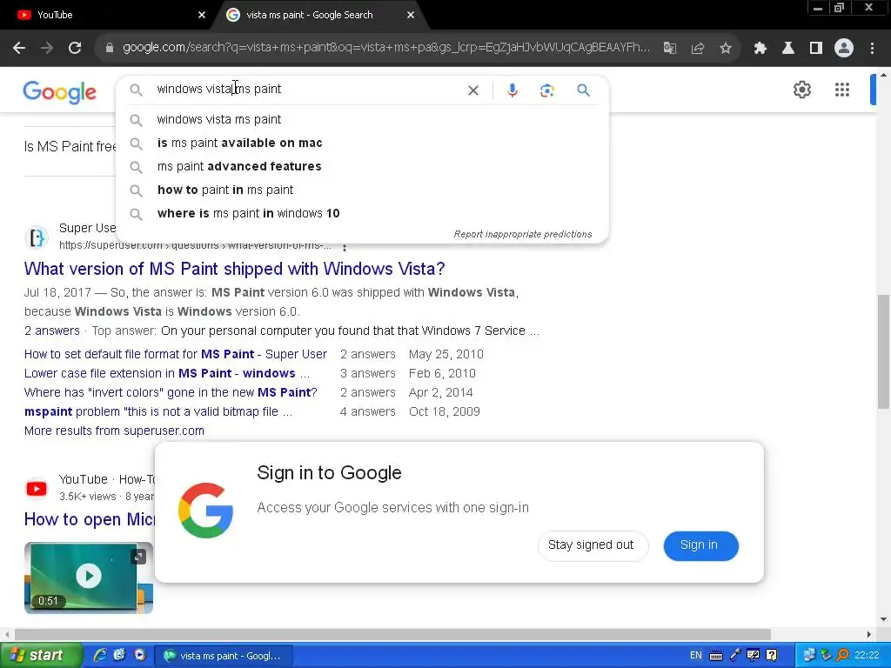Open 'Lower case file extension in MS Paint' link
The height and width of the screenshot is (668, 891).
pyautogui.click(x=167, y=373)
